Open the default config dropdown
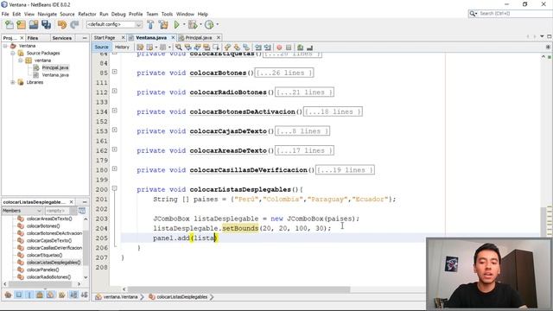Screen dimensions: 553x311 (x=139, y=24)
